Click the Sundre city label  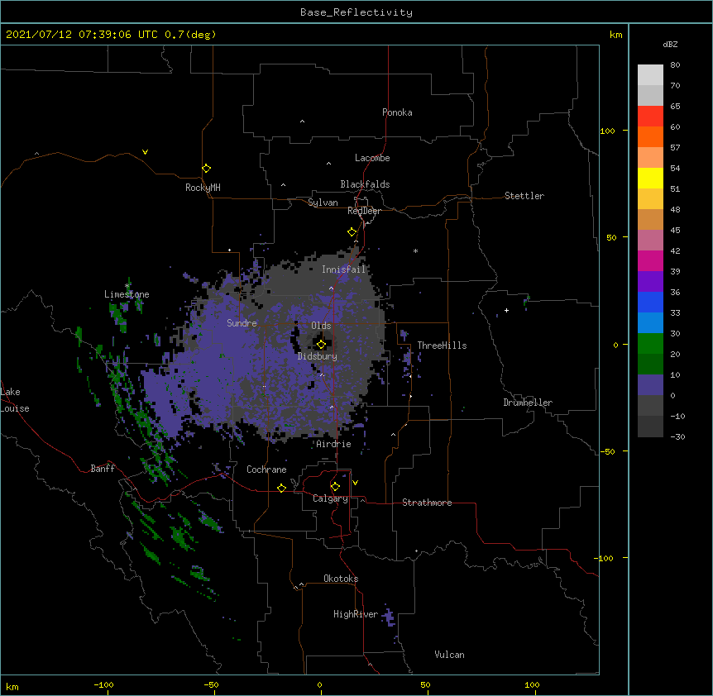[x=242, y=323]
